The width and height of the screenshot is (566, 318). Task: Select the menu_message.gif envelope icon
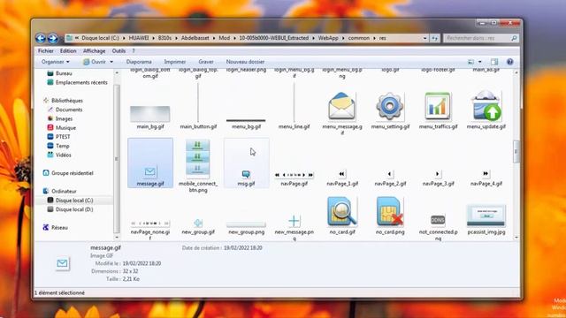pyautogui.click(x=342, y=106)
